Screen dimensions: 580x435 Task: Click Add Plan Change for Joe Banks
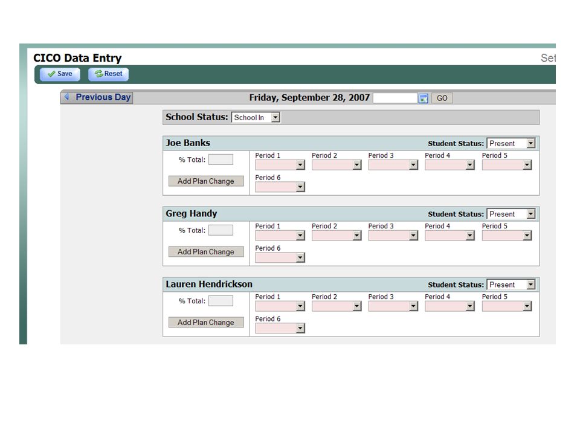[206, 181]
